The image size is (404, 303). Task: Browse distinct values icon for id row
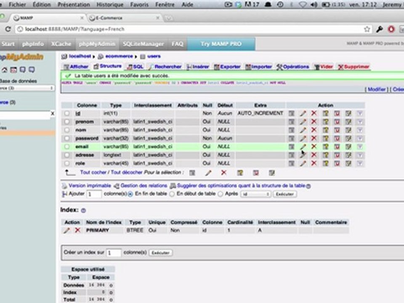pos(291,113)
